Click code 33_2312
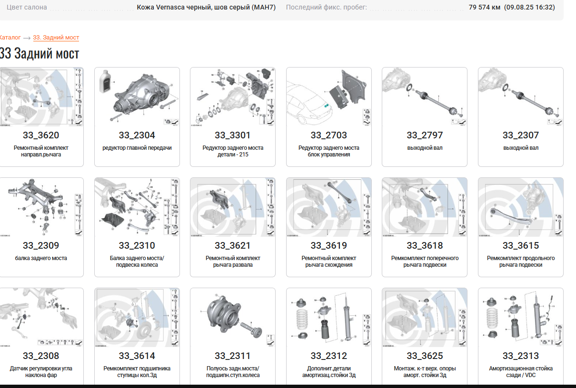 329,356
